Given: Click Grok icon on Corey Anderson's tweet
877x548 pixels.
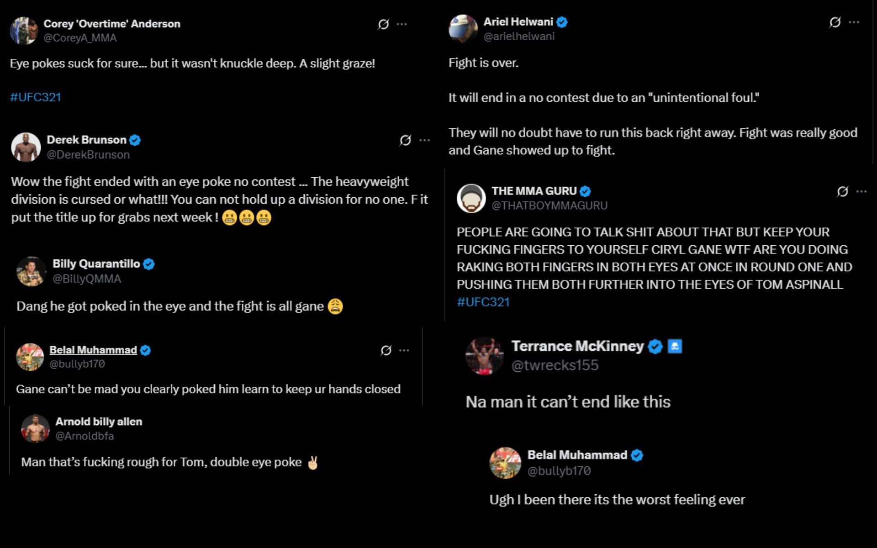Looking at the screenshot, I should coord(383,24).
